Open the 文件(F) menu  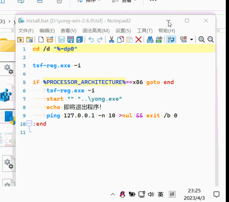pos(26,31)
